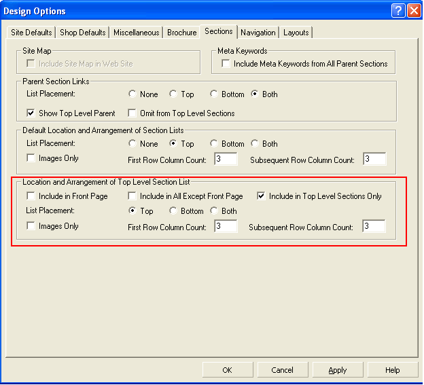
Task: Click First Row Column Count field in Default section
Action: 226,160
